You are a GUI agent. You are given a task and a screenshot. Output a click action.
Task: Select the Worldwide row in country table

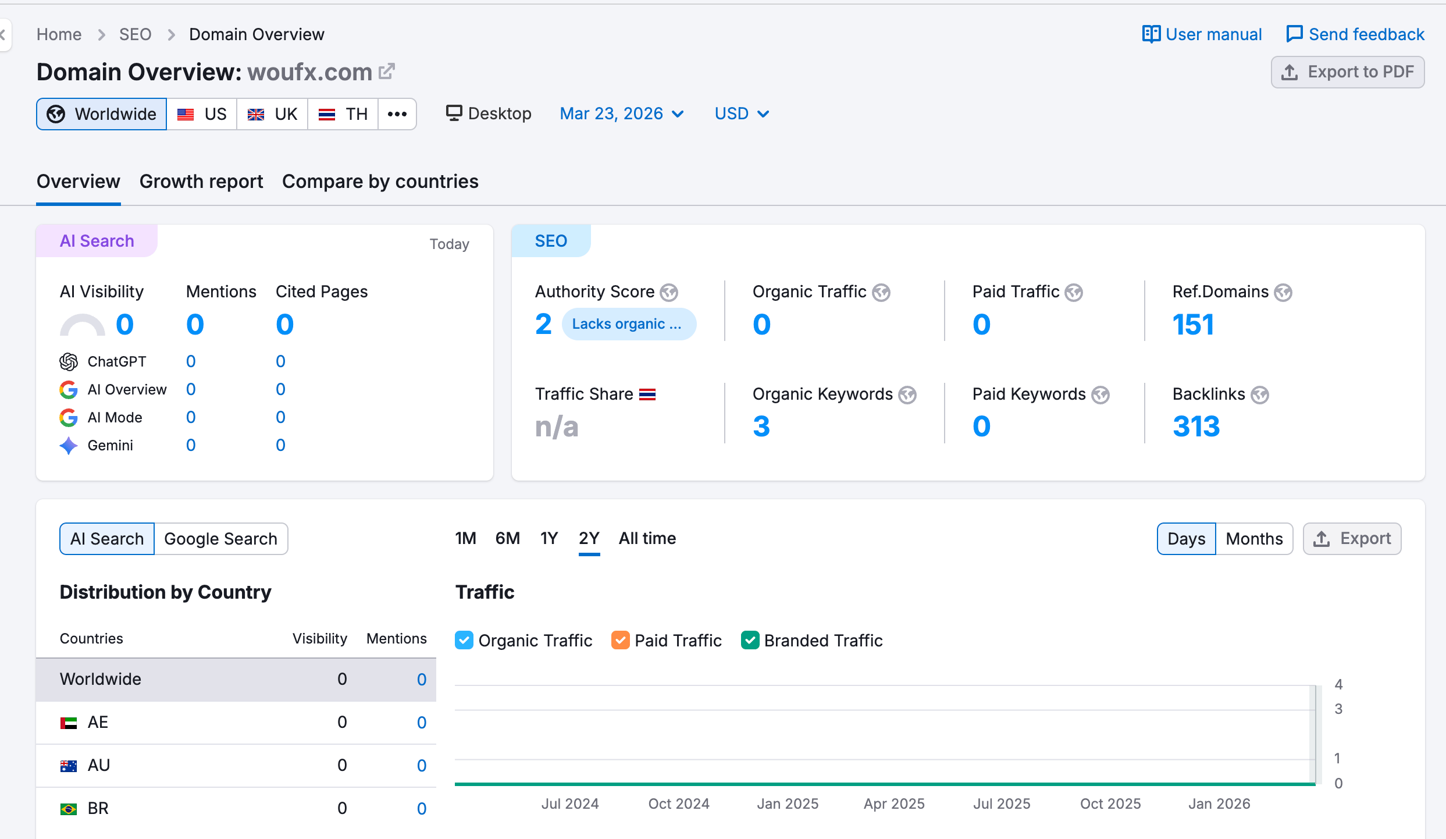coord(236,680)
